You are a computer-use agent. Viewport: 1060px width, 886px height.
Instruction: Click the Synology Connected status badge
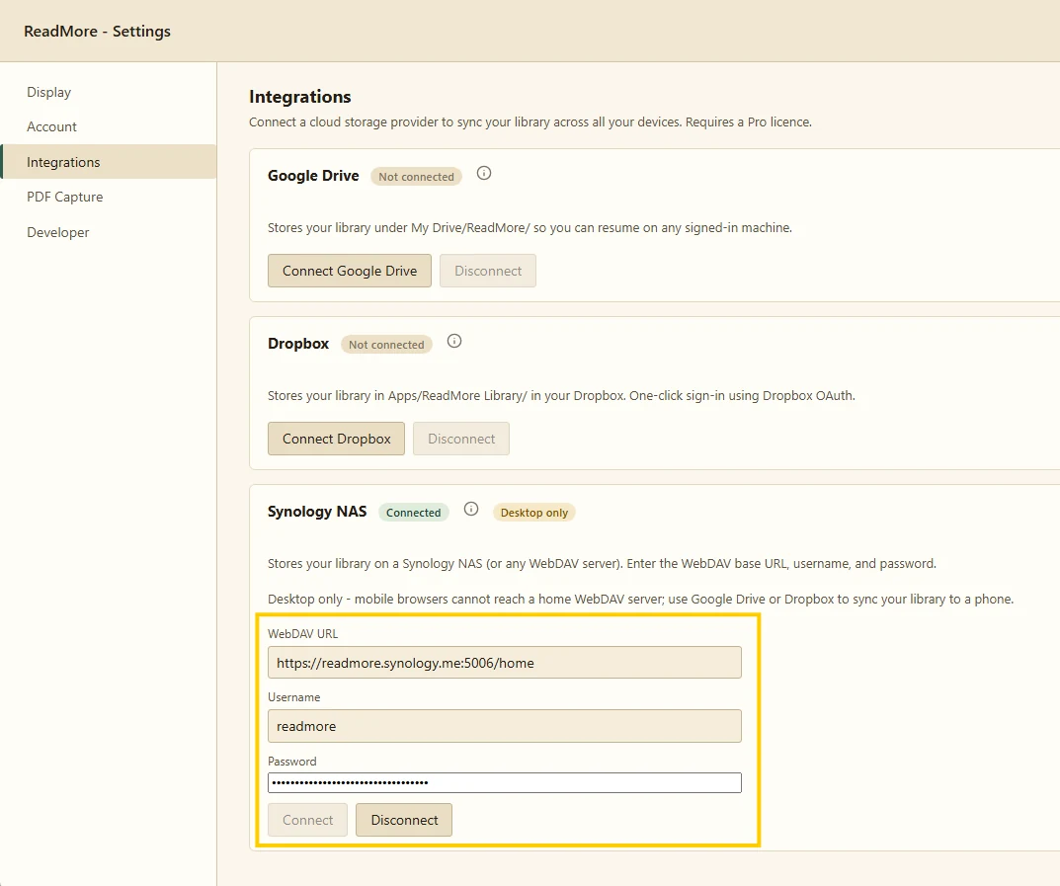pos(413,513)
